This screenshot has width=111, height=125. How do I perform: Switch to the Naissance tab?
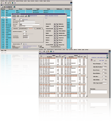coord(16,28)
